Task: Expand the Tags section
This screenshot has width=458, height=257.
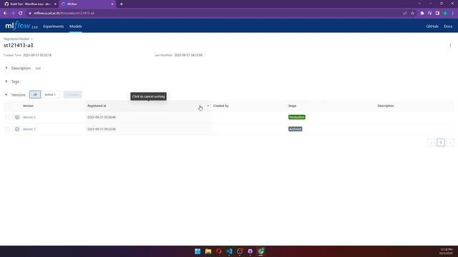Action: [x=6, y=81]
